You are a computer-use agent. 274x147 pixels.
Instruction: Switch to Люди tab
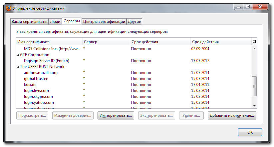click(55, 22)
